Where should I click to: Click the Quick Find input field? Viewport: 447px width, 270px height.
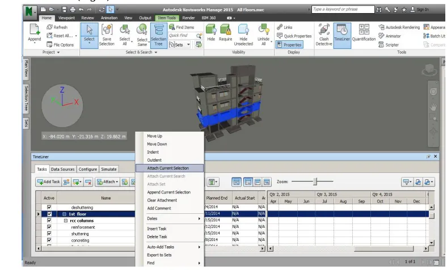182,36
